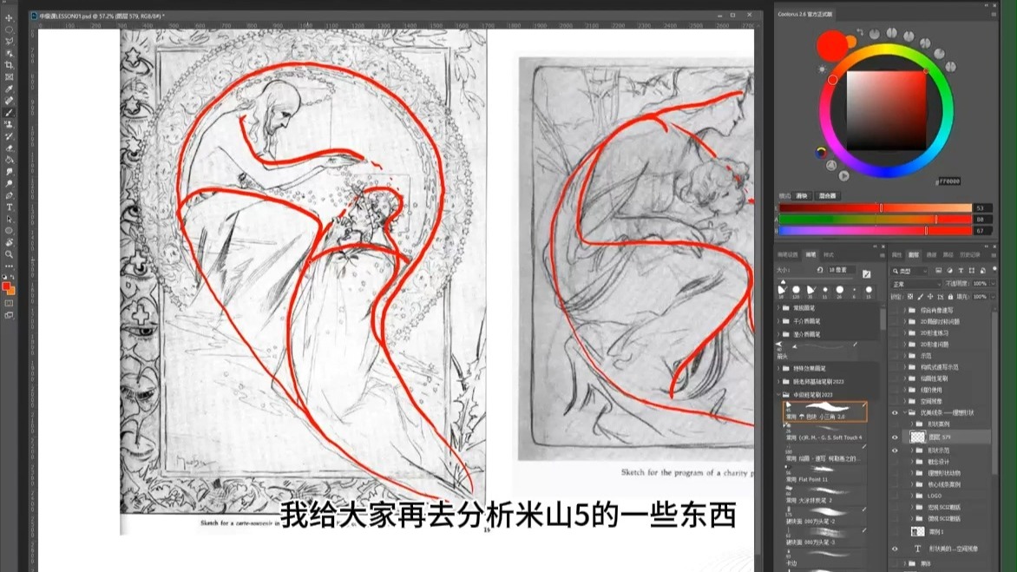This screenshot has height=572, width=1017.
Task: Click Coolorus sun brightness icon
Action: coord(823,69)
